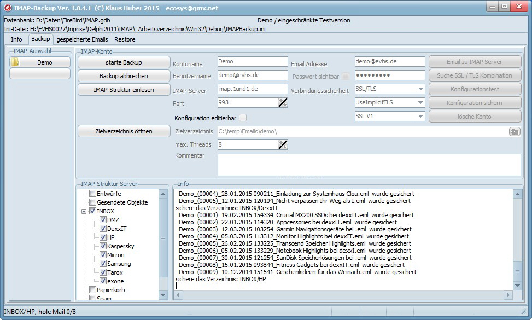Viewport: 532px width, 320px height.
Task: Click Info log horizontal scroll left arrow
Action: coord(178,295)
